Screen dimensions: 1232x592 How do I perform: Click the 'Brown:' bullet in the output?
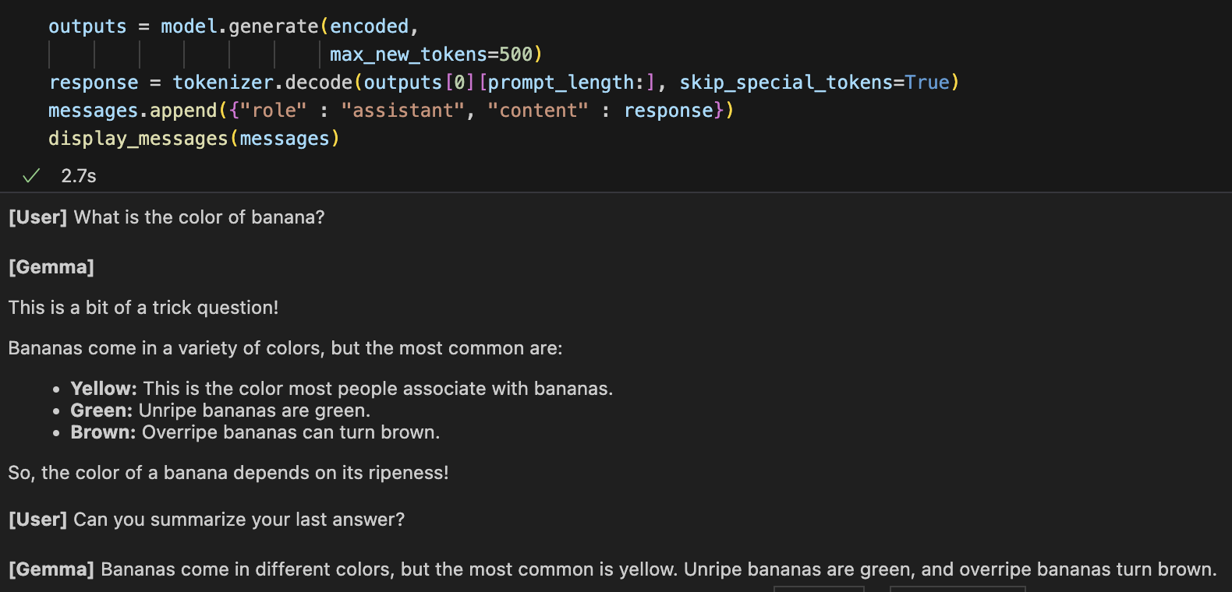(103, 432)
